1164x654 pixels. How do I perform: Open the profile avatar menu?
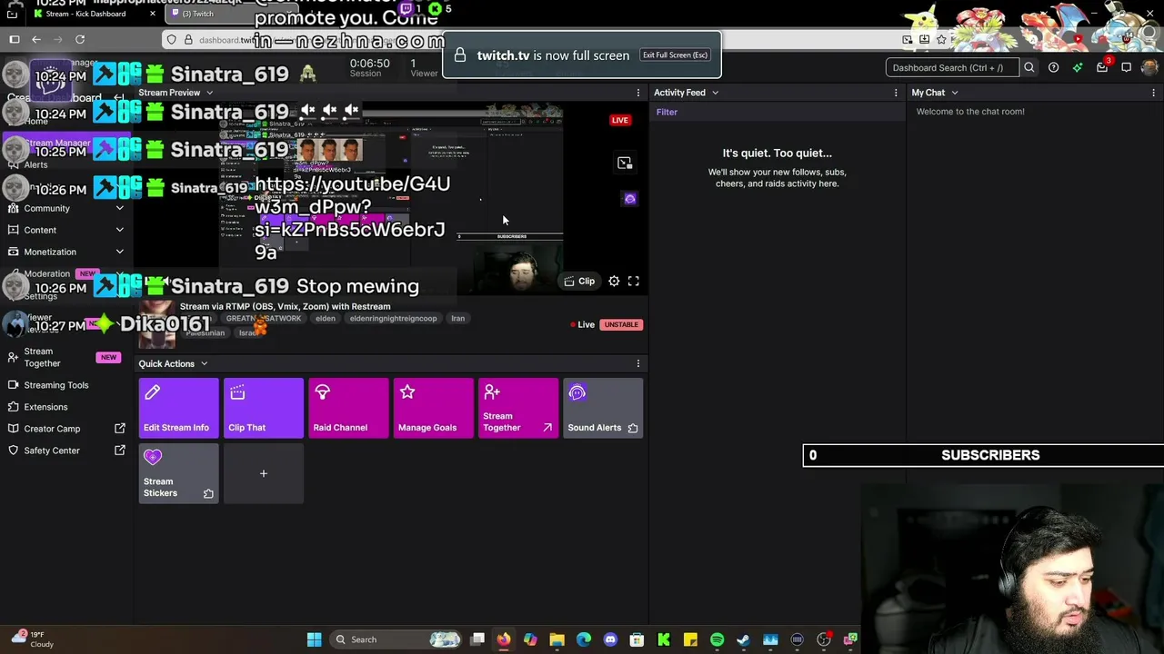1149,67
